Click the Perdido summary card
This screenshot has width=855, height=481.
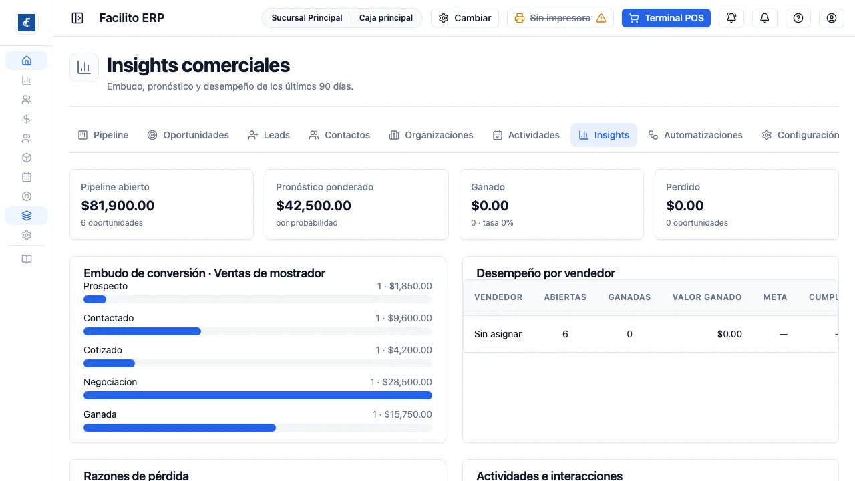(747, 204)
